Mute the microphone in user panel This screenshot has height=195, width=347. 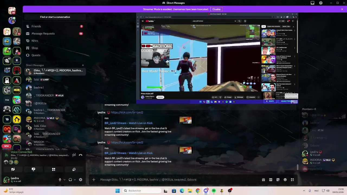point(60,180)
